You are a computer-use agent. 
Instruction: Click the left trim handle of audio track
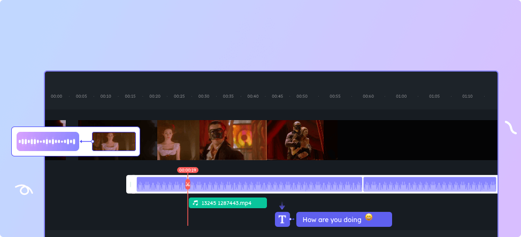tap(130, 185)
